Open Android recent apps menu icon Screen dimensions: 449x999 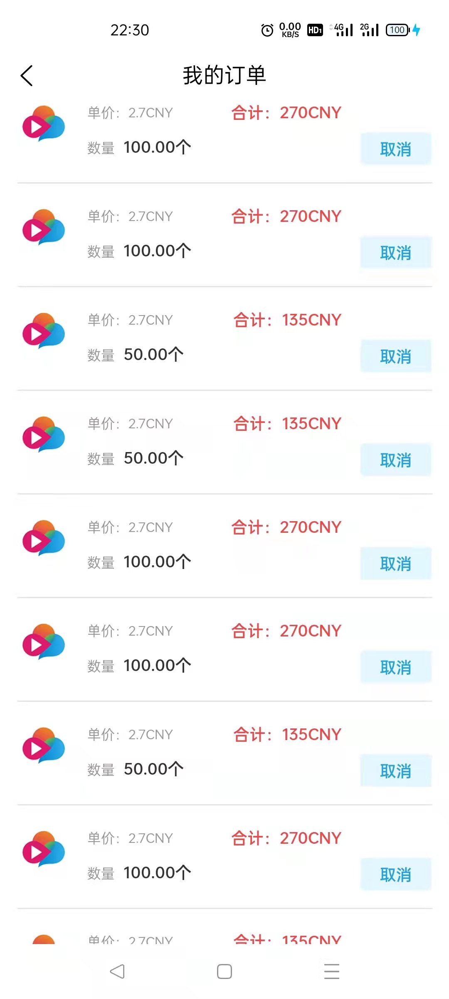[332, 972]
